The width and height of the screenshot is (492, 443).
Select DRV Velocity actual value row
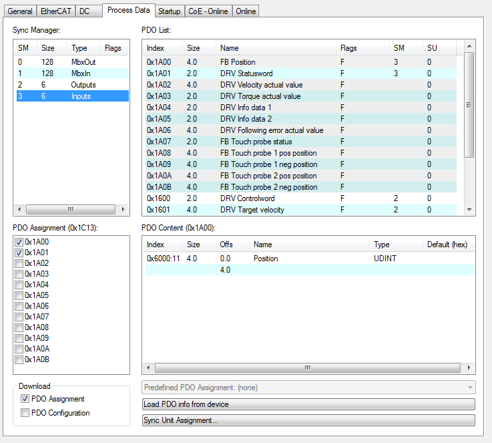[x=301, y=85]
